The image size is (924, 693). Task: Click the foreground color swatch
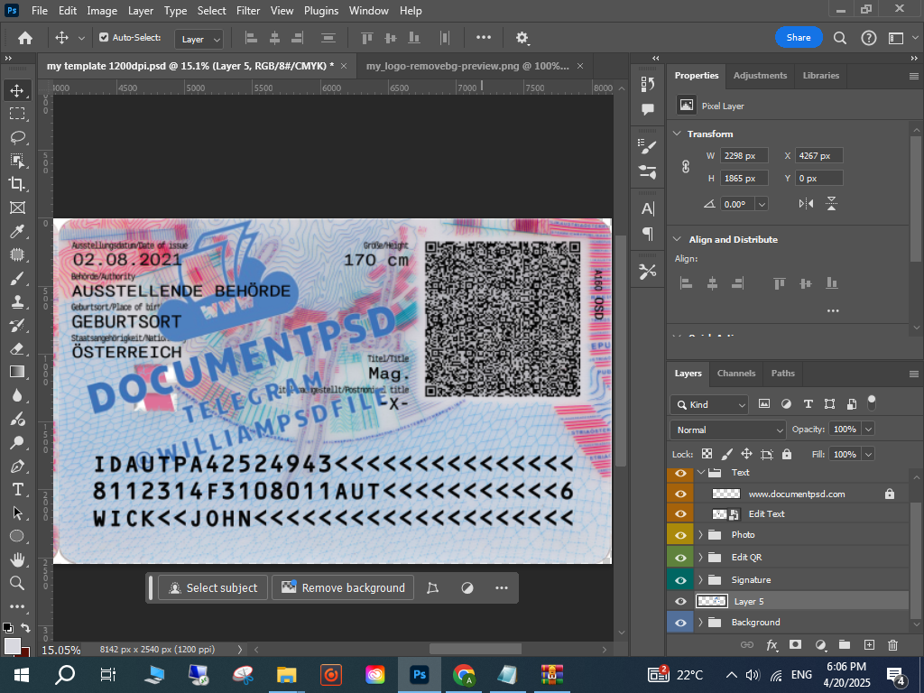click(12, 646)
